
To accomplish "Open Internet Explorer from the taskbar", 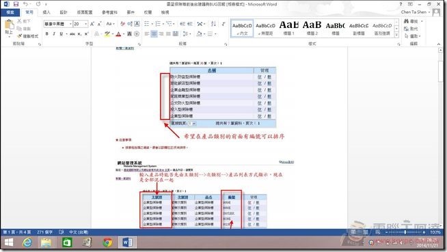I will 27,242.
